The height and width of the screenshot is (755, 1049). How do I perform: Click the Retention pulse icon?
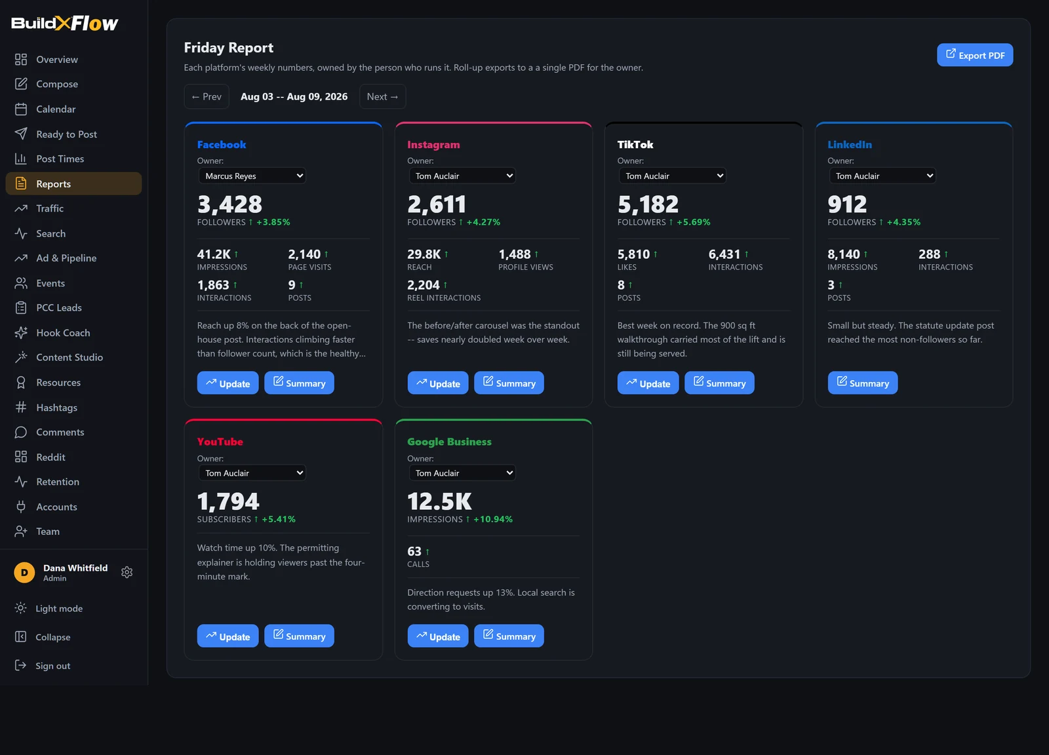(21, 482)
